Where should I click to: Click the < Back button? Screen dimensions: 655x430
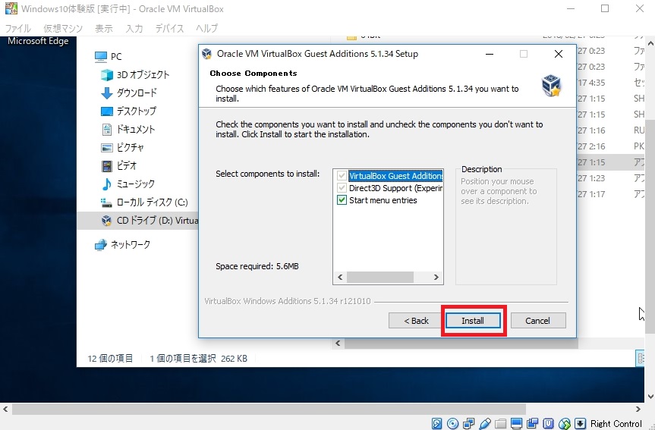(x=416, y=321)
